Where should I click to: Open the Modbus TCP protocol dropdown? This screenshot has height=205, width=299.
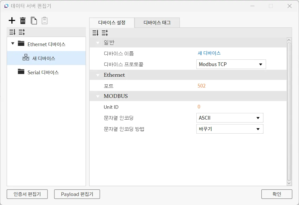(231, 64)
